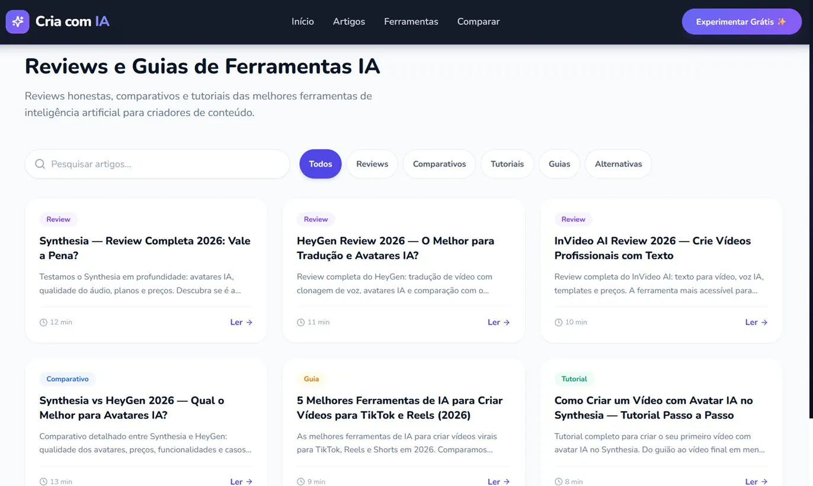Select the Todos filter pill
Screen dimensions: 813x486
click(321, 164)
